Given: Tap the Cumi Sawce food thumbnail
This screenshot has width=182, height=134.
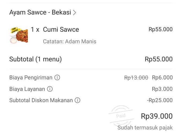Looking at the screenshot, I should pos(19,35).
